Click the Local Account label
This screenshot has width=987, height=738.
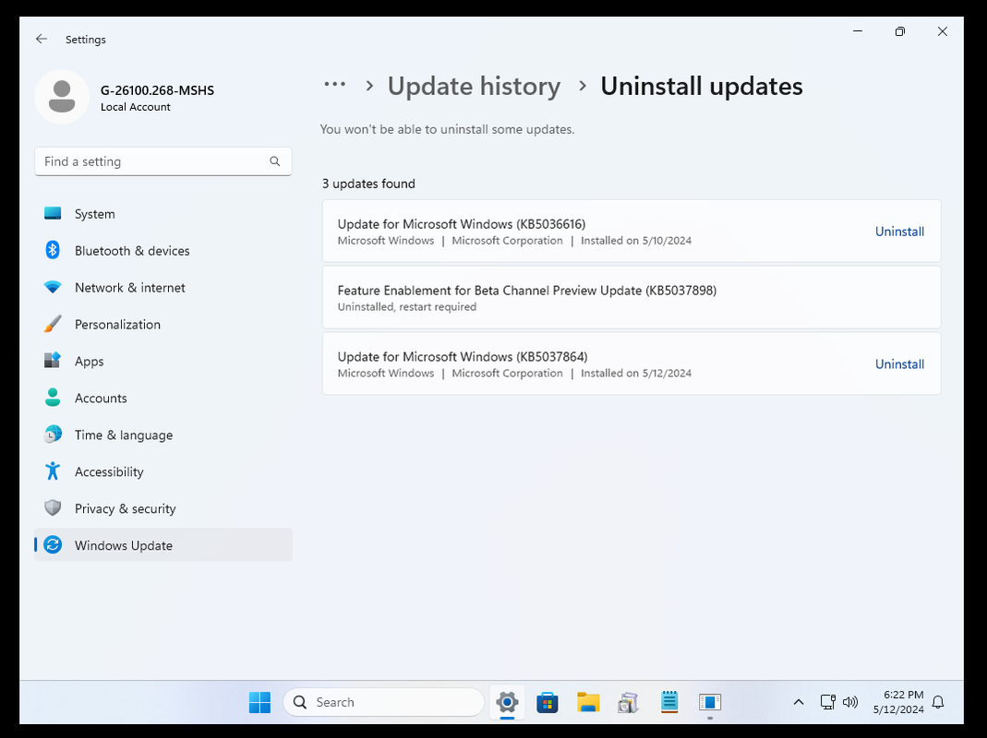coord(136,107)
